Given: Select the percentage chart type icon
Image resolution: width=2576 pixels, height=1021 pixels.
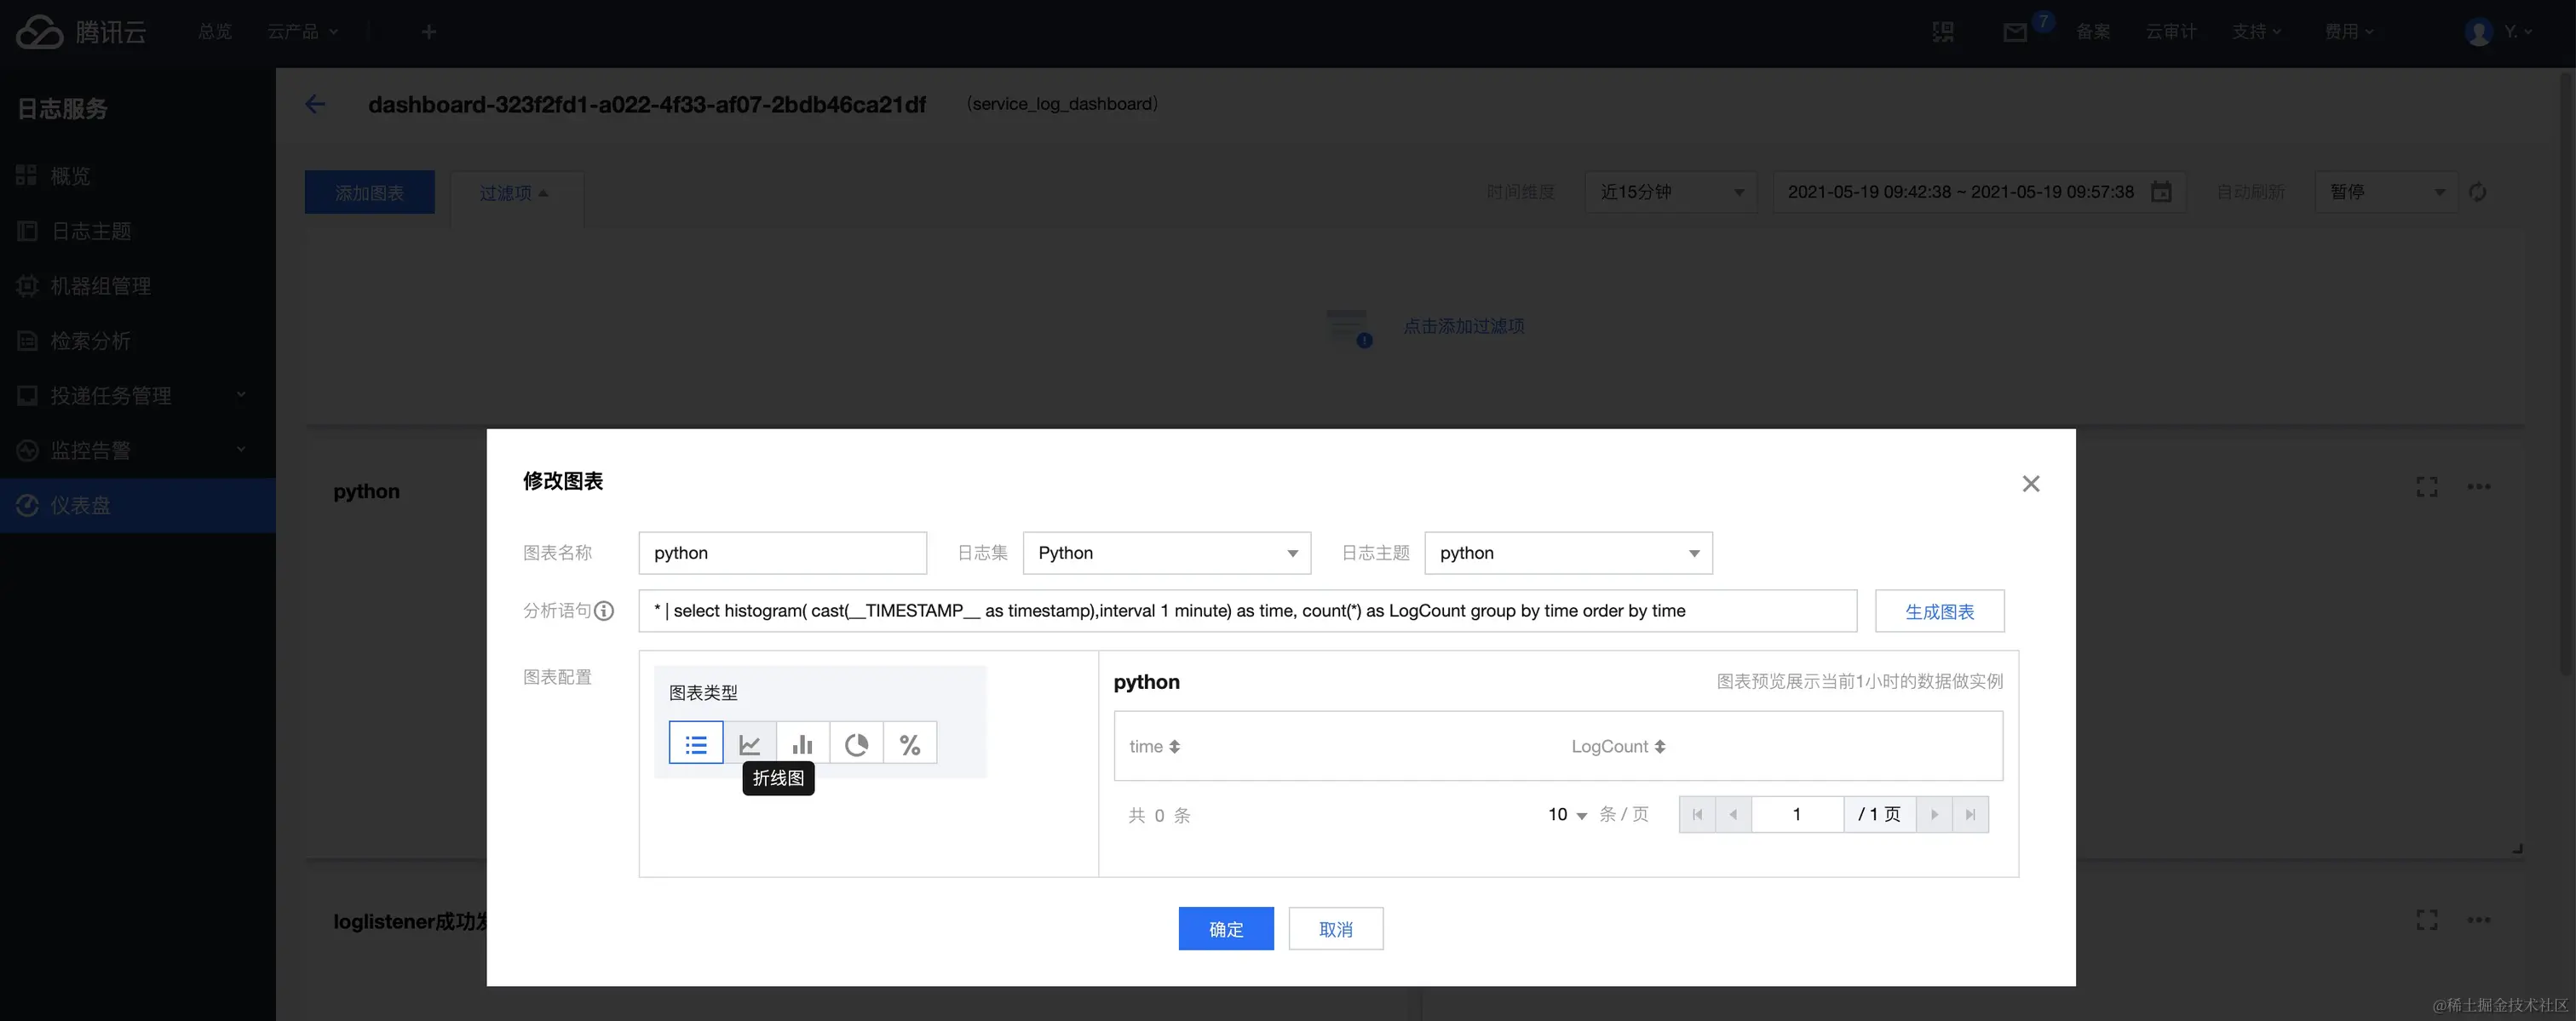Looking at the screenshot, I should coord(909,744).
